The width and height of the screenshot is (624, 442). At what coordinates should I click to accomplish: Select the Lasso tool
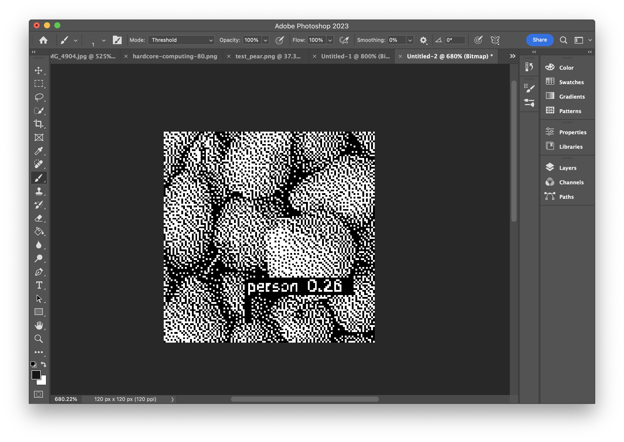coord(39,97)
